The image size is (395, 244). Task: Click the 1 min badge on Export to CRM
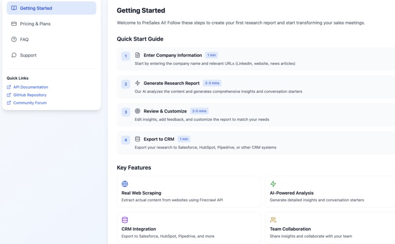click(x=184, y=139)
